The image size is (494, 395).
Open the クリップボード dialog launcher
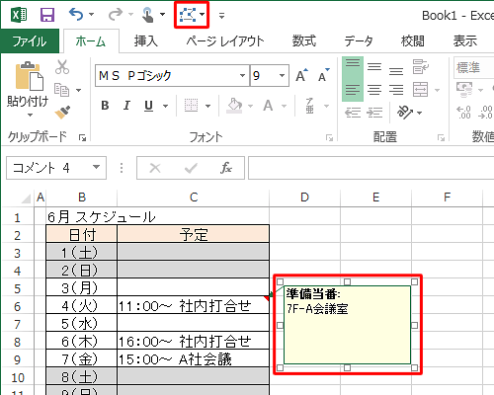(82, 138)
